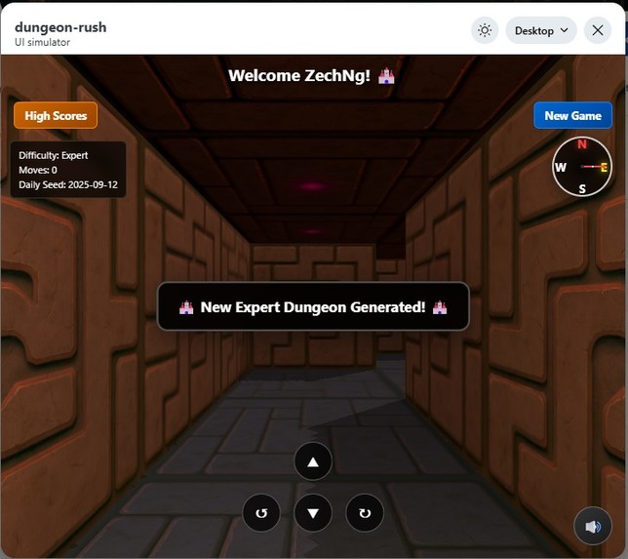The width and height of the screenshot is (628, 559).
Task: Turn right with the clockwise arrow button
Action: click(365, 513)
